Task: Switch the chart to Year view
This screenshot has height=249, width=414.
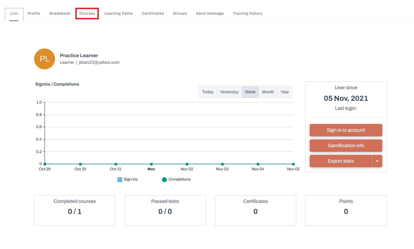Action: (285, 92)
